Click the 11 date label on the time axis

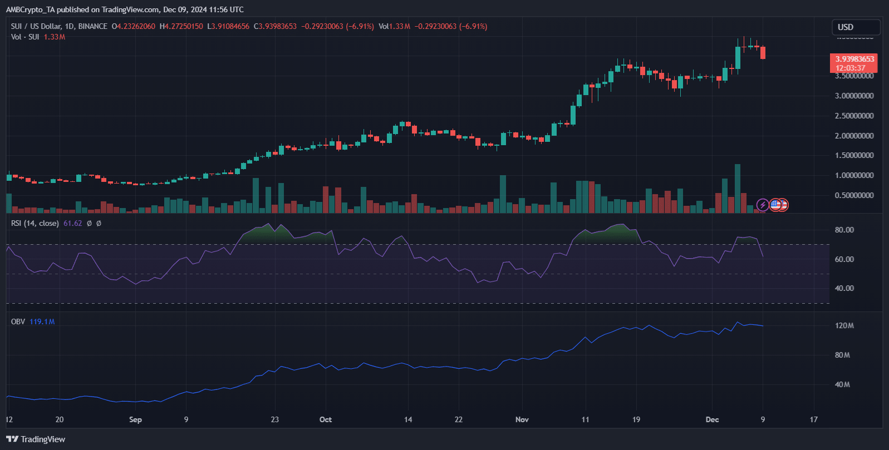tap(585, 419)
